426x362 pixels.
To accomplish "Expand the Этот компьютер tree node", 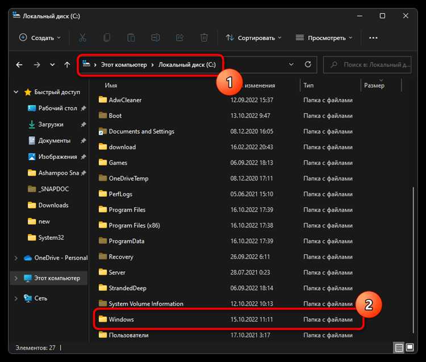I will (16, 278).
